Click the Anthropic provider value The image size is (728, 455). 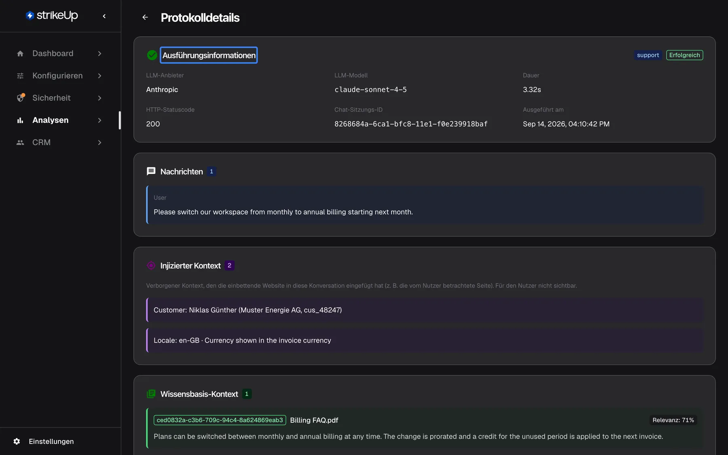pos(162,89)
